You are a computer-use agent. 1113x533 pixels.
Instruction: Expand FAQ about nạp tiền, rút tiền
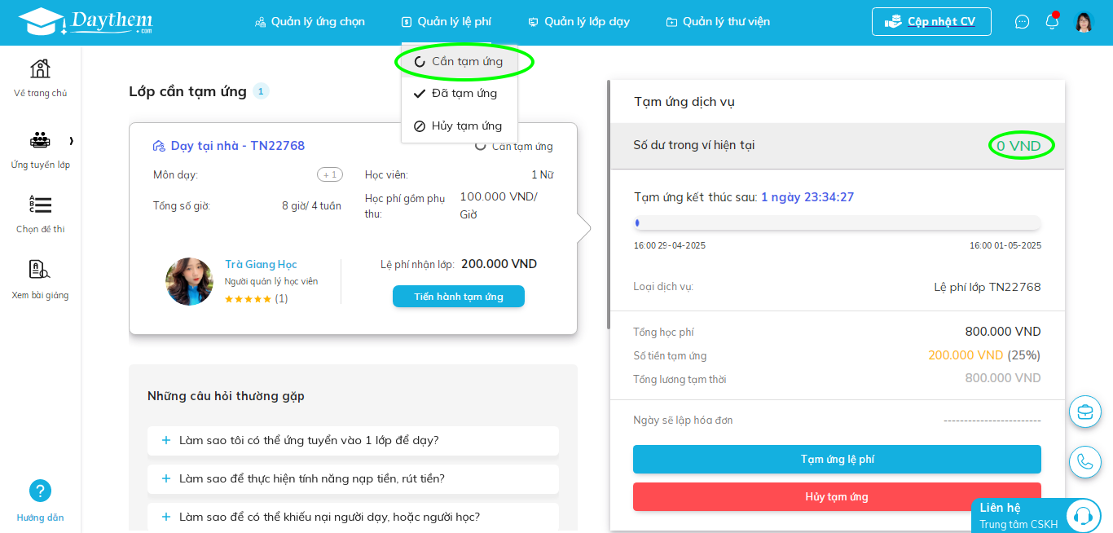coord(353,478)
